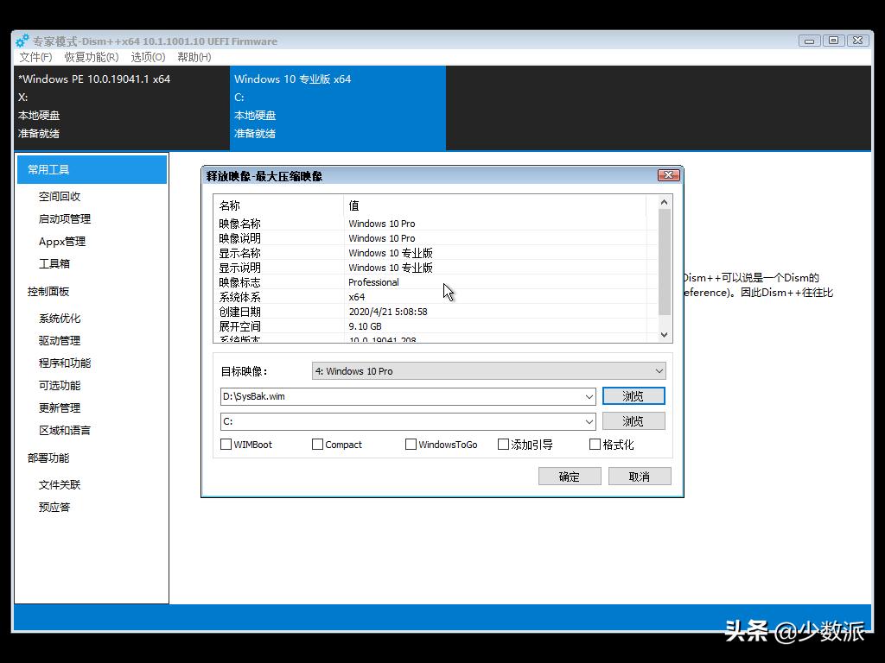Confirm the dialog with 确定
The width and height of the screenshot is (885, 663).
click(x=570, y=476)
